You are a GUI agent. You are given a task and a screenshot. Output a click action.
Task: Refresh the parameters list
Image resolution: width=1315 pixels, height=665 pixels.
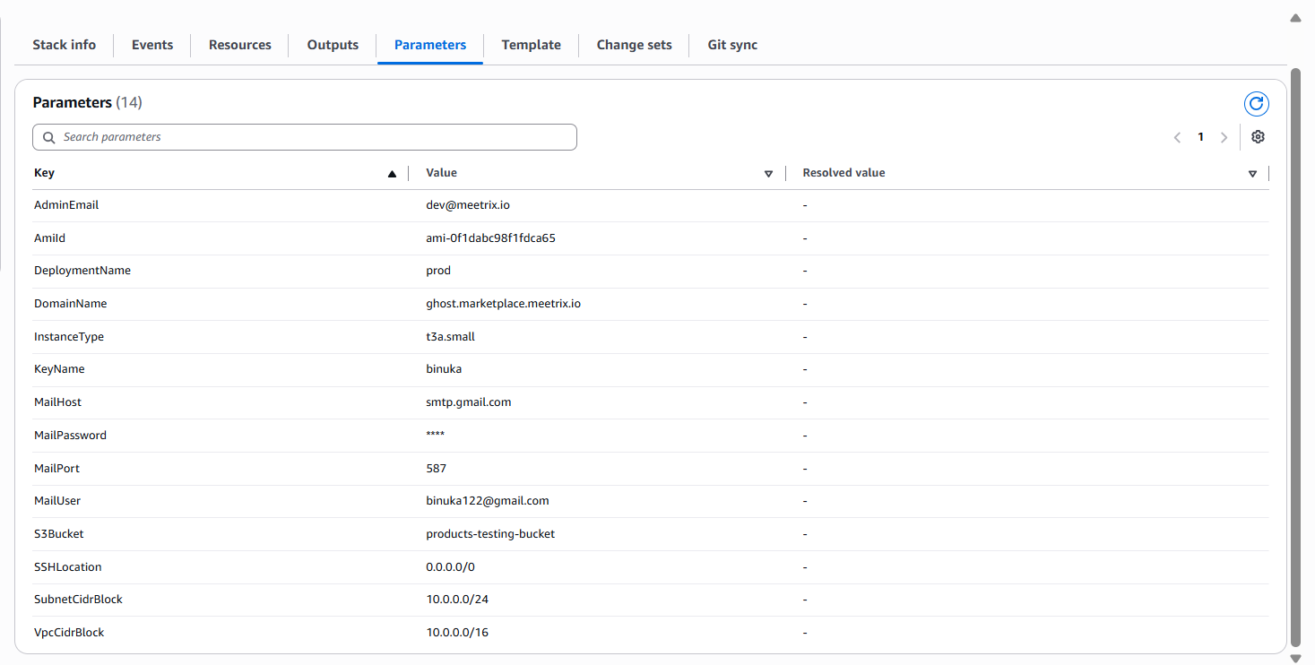coord(1257,104)
